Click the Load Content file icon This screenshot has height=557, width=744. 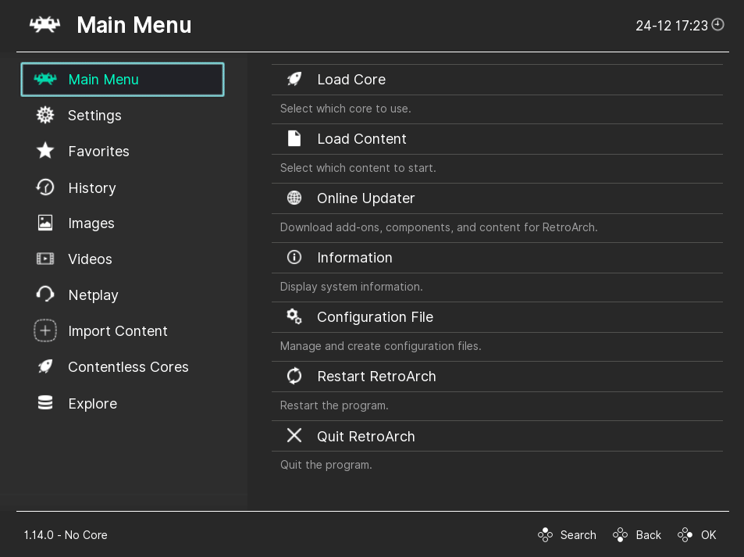tap(294, 138)
